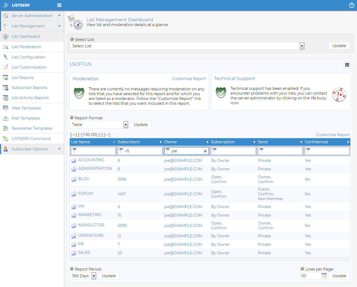Click the Mail Templates envelope icon
The image size is (357, 287).
tap(6, 118)
